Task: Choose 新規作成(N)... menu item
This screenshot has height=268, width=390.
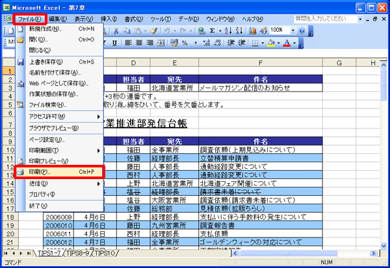Action: point(59,29)
